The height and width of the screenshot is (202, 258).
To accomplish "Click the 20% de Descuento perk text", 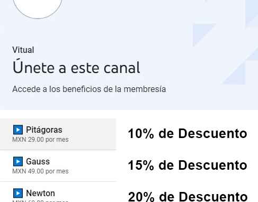I will [x=188, y=197].
